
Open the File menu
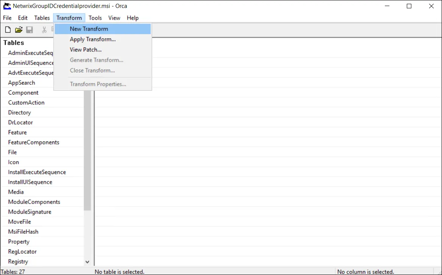click(7, 18)
